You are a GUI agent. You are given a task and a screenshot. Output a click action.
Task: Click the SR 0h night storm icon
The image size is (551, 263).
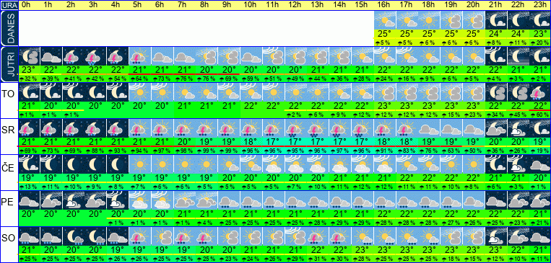[29, 128]
